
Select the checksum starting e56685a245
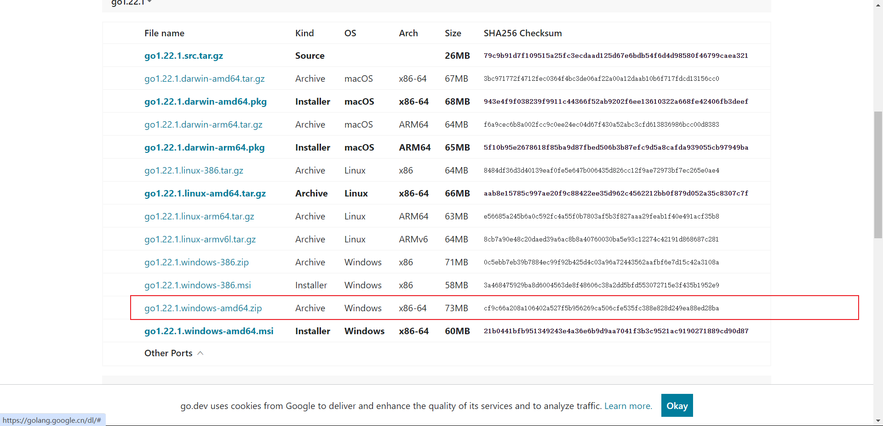[602, 216]
